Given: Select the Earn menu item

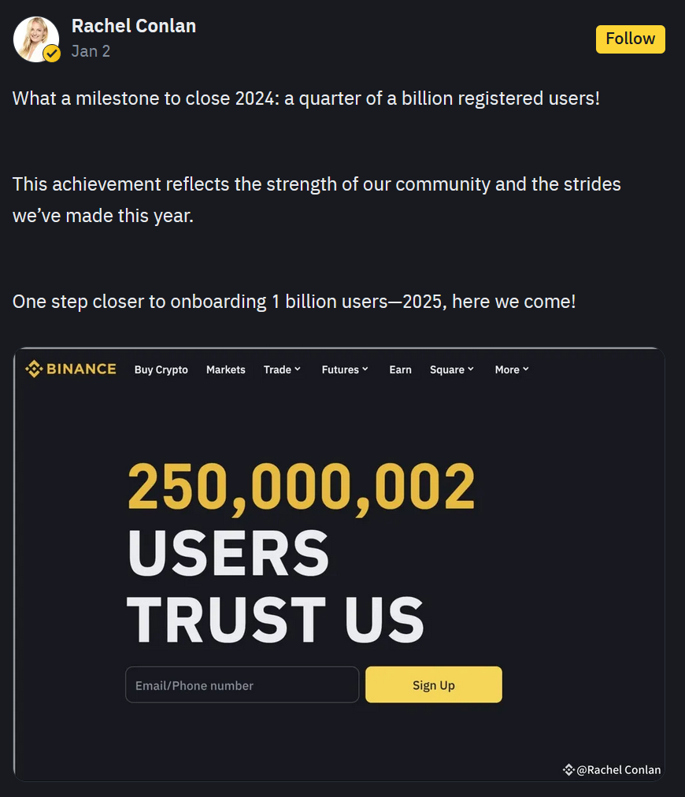Looking at the screenshot, I should 400,370.
